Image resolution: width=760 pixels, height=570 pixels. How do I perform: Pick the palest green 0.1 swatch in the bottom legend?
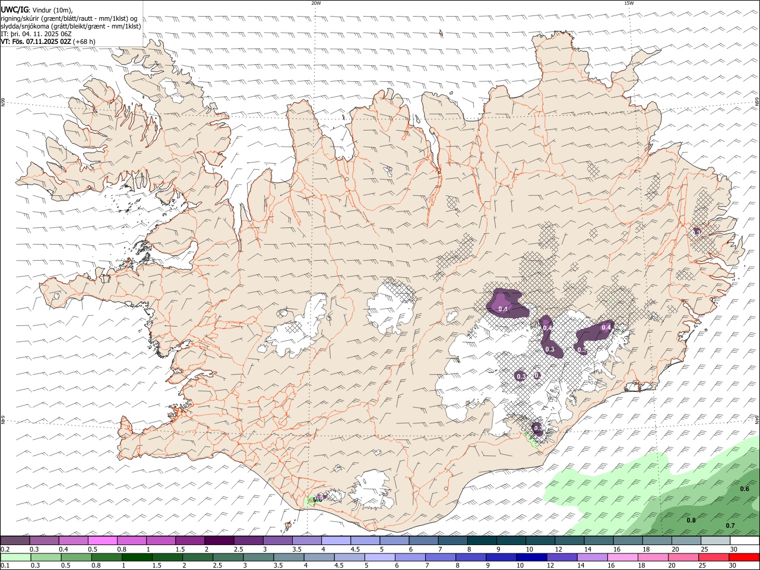pos(15,557)
